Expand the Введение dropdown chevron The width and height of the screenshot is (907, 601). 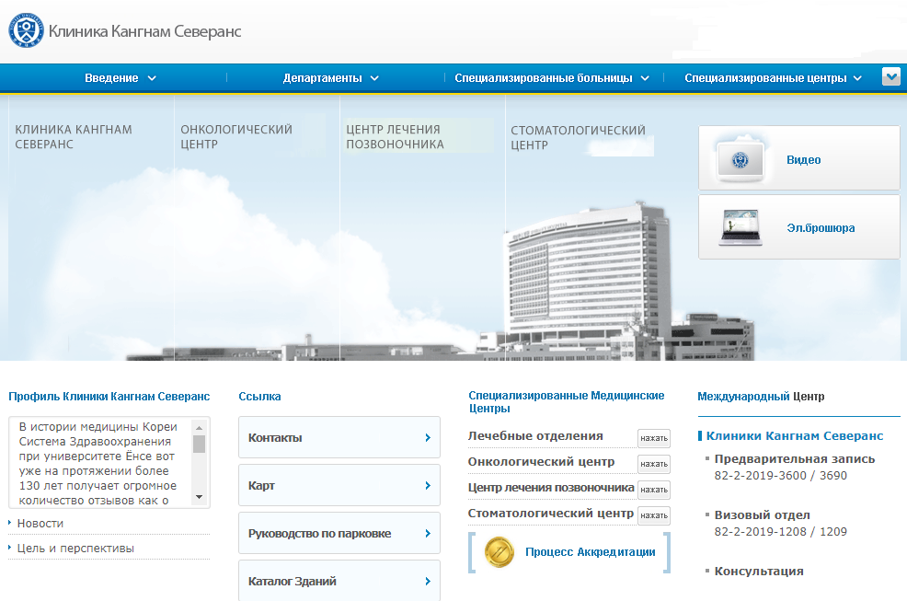click(x=152, y=78)
